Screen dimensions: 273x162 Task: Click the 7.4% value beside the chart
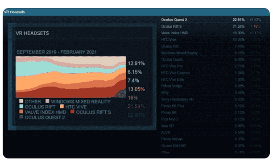point(133,80)
